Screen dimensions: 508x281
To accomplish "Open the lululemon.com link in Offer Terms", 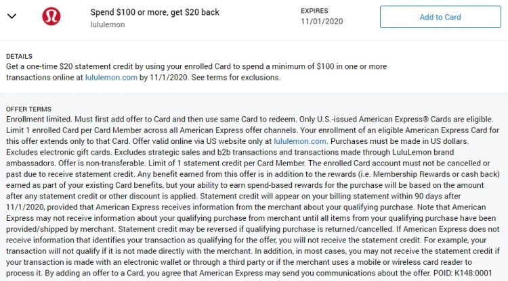I will tap(300, 141).
